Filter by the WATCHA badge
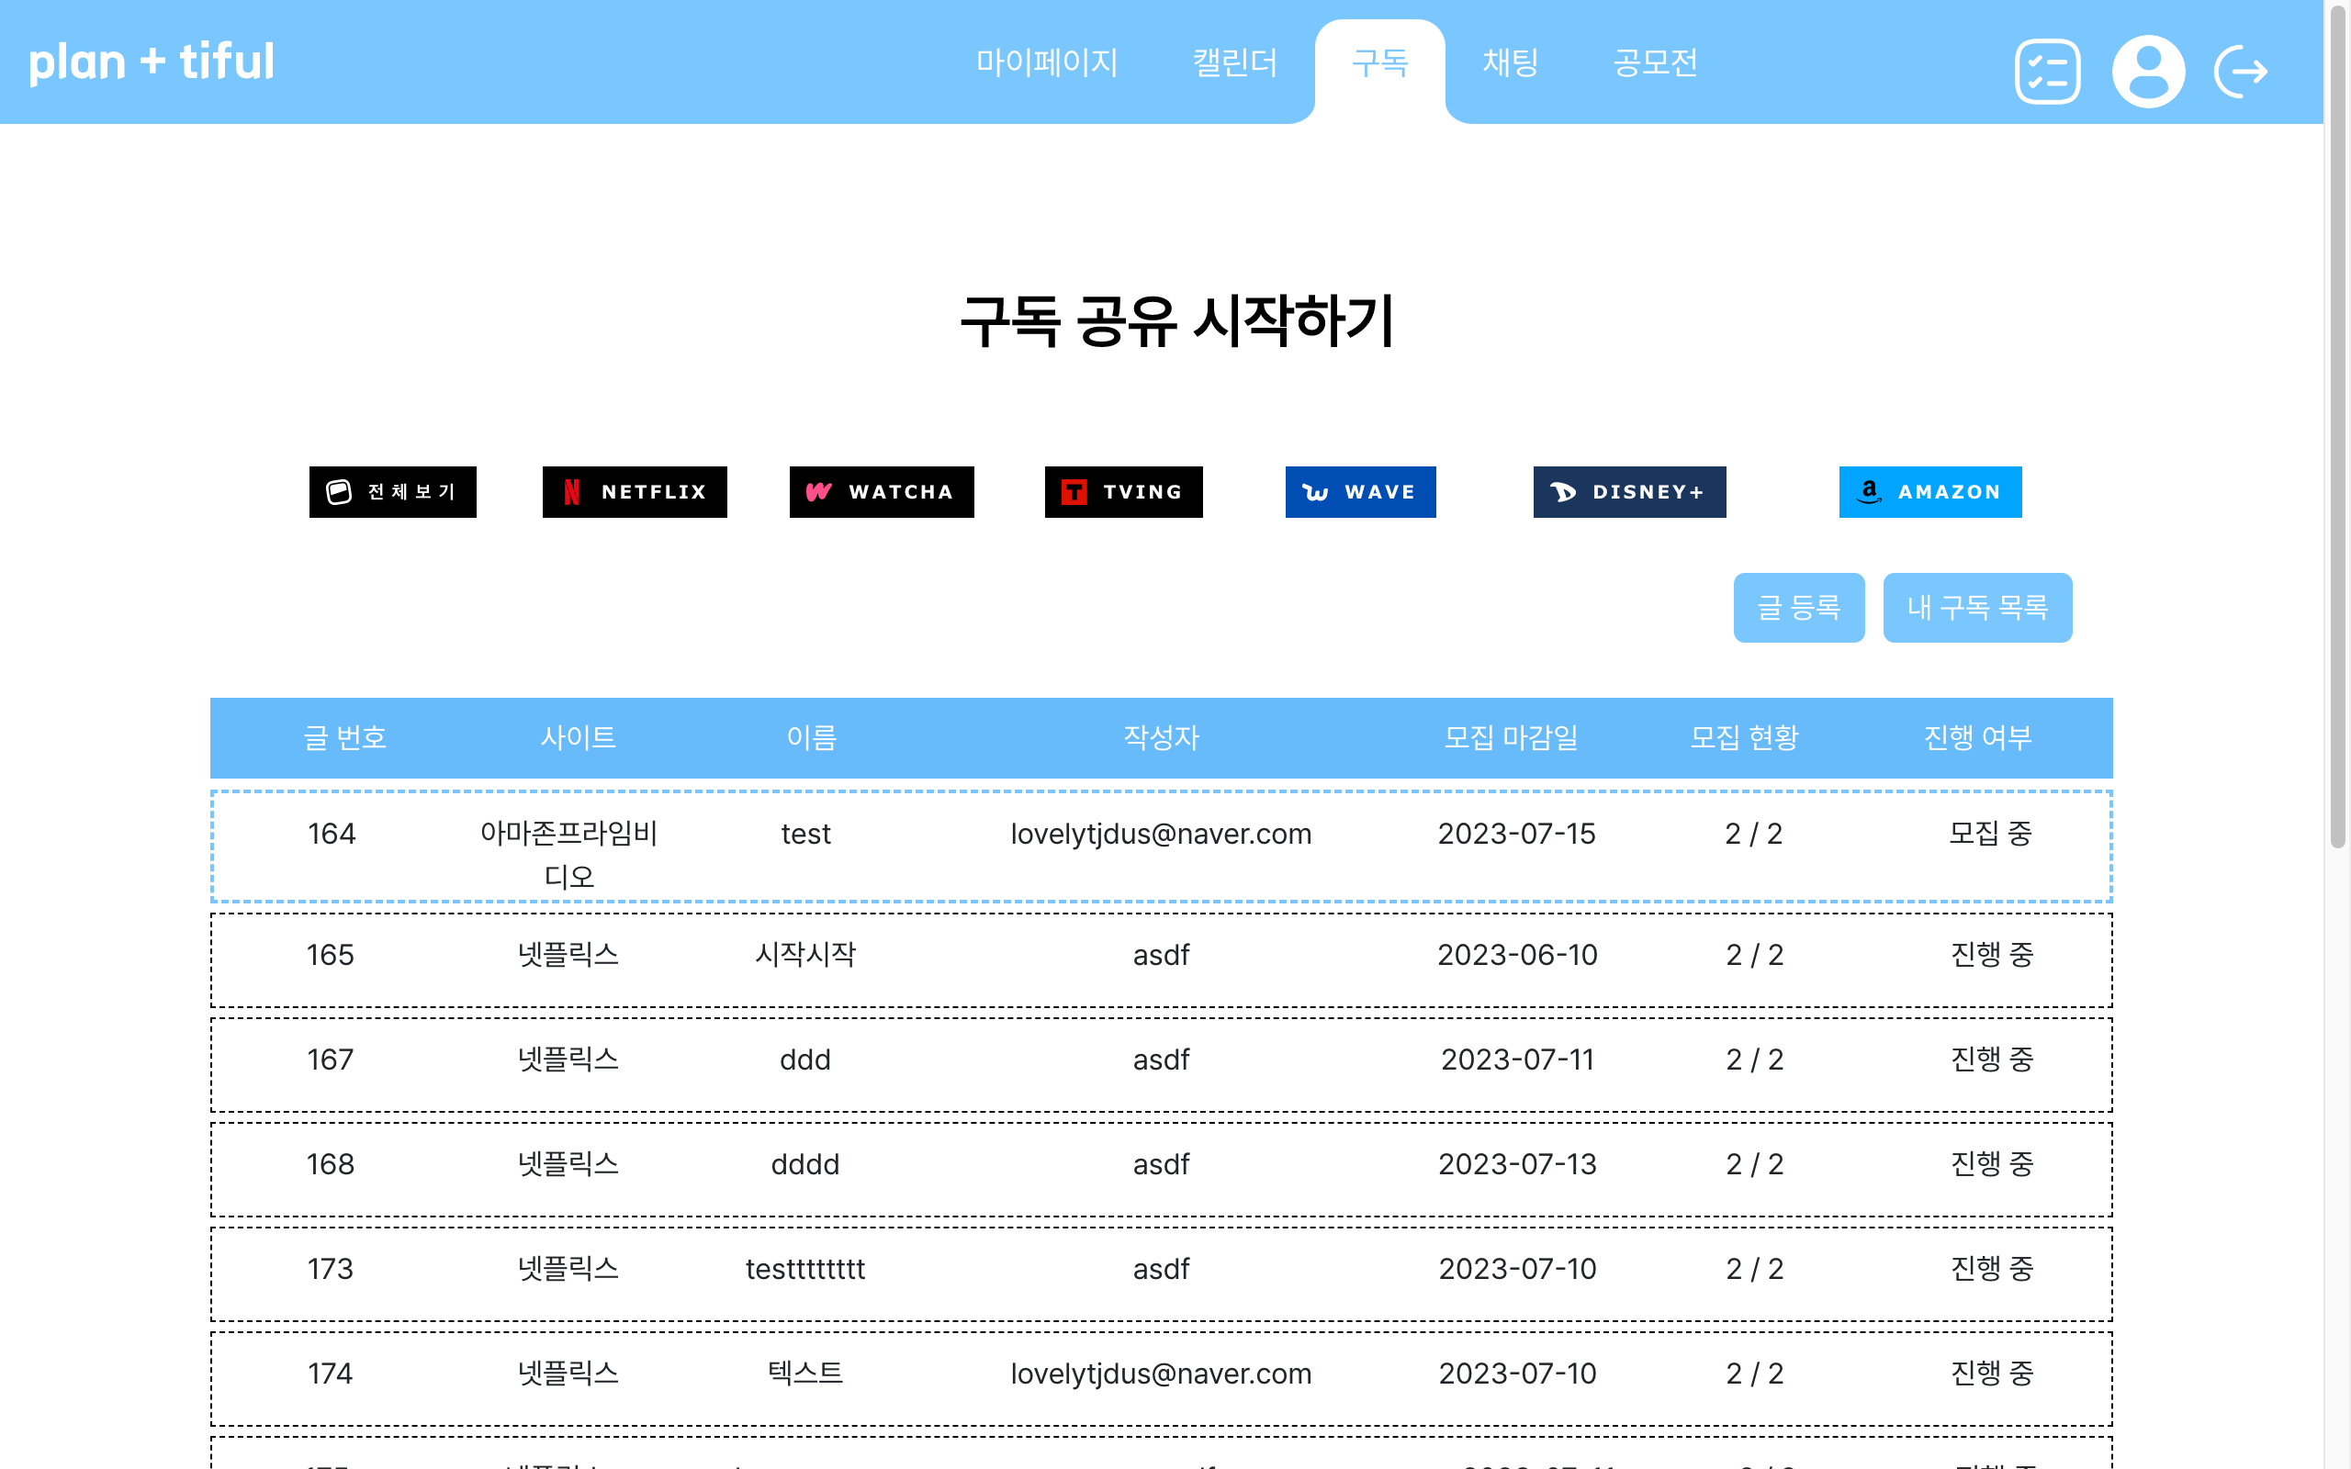This screenshot has height=1469, width=2351. tap(881, 491)
